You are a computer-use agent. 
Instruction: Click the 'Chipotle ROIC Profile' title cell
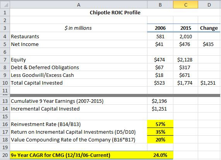(115, 12)
